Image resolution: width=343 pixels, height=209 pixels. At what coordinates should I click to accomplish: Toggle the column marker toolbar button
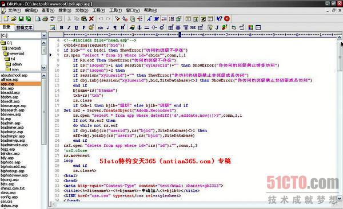click(x=164, y=19)
